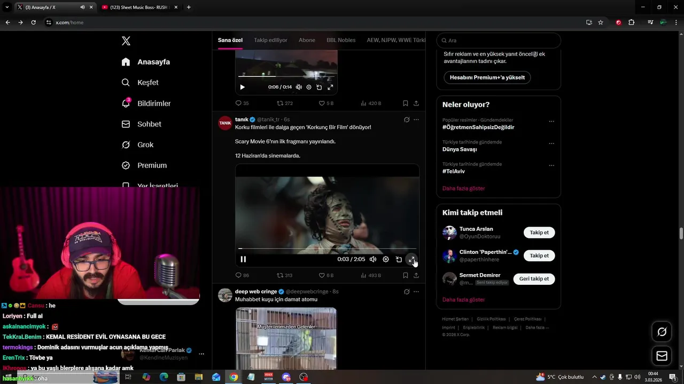Click Hesabını Premium+'a yükselt button
Viewport: 684px width, 384px height.
(487, 77)
